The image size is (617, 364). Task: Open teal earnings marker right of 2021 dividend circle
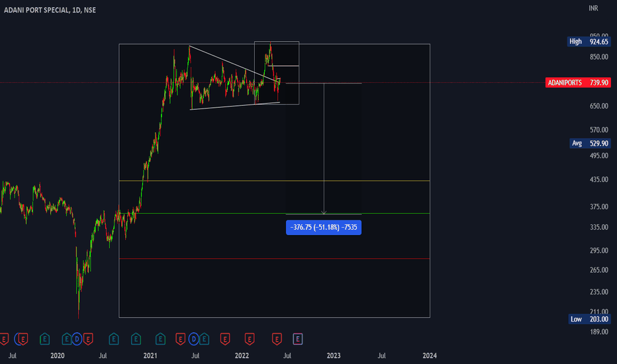[204, 339]
